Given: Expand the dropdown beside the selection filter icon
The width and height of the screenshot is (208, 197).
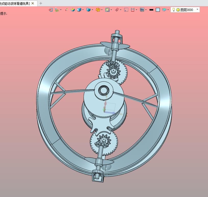Looking at the screenshot, I should [x=111, y=10].
